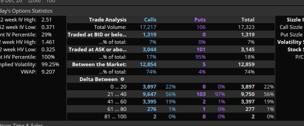Click IV Percentile value 29%
The image size is (304, 126).
click(46, 35)
